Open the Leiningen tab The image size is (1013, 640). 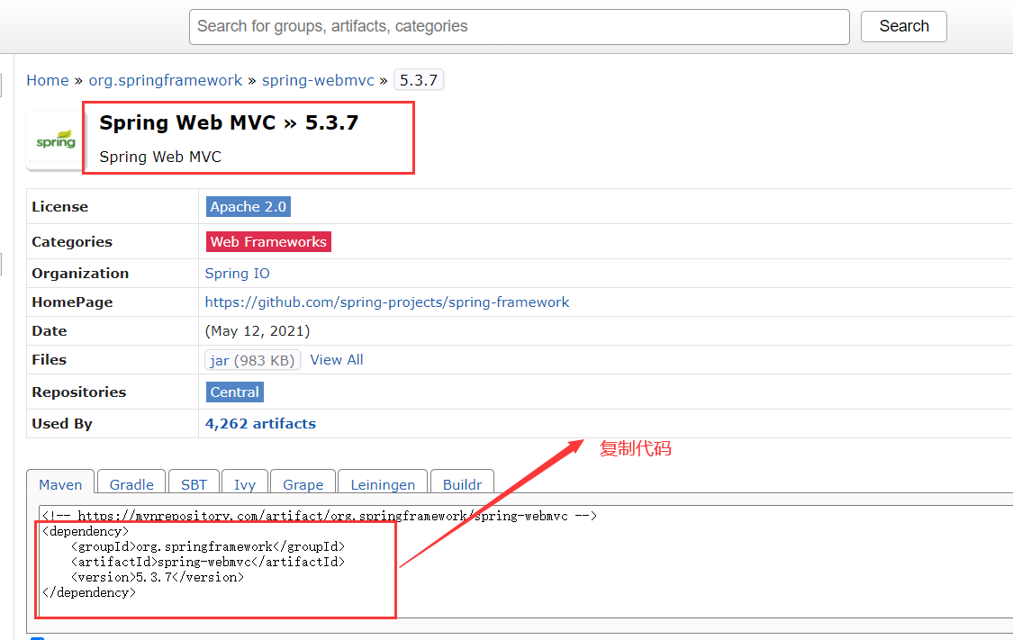(x=382, y=484)
